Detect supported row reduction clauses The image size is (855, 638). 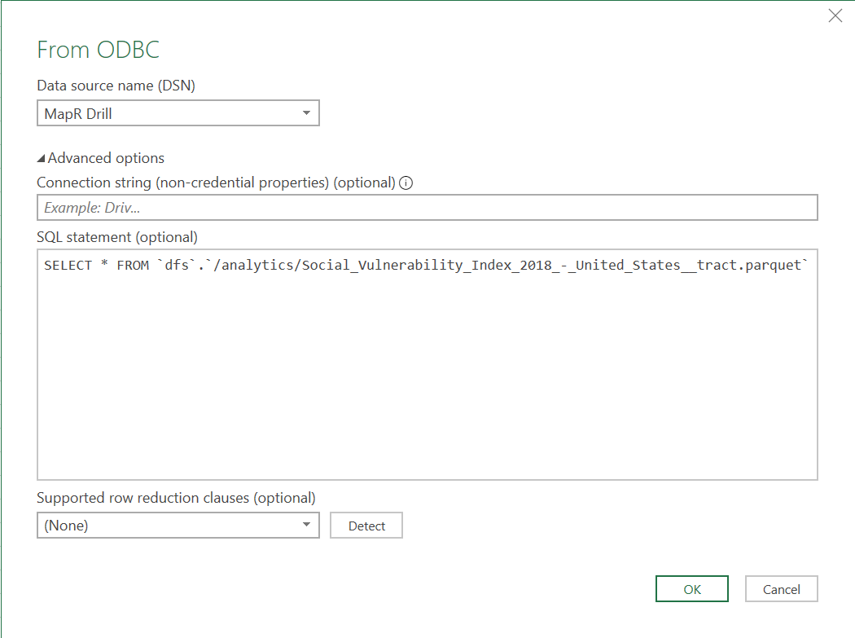click(x=366, y=525)
